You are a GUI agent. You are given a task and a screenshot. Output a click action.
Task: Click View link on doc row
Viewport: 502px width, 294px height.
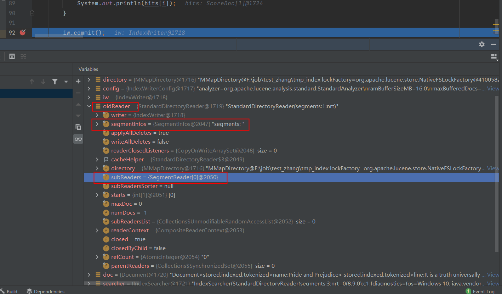coord(493,275)
